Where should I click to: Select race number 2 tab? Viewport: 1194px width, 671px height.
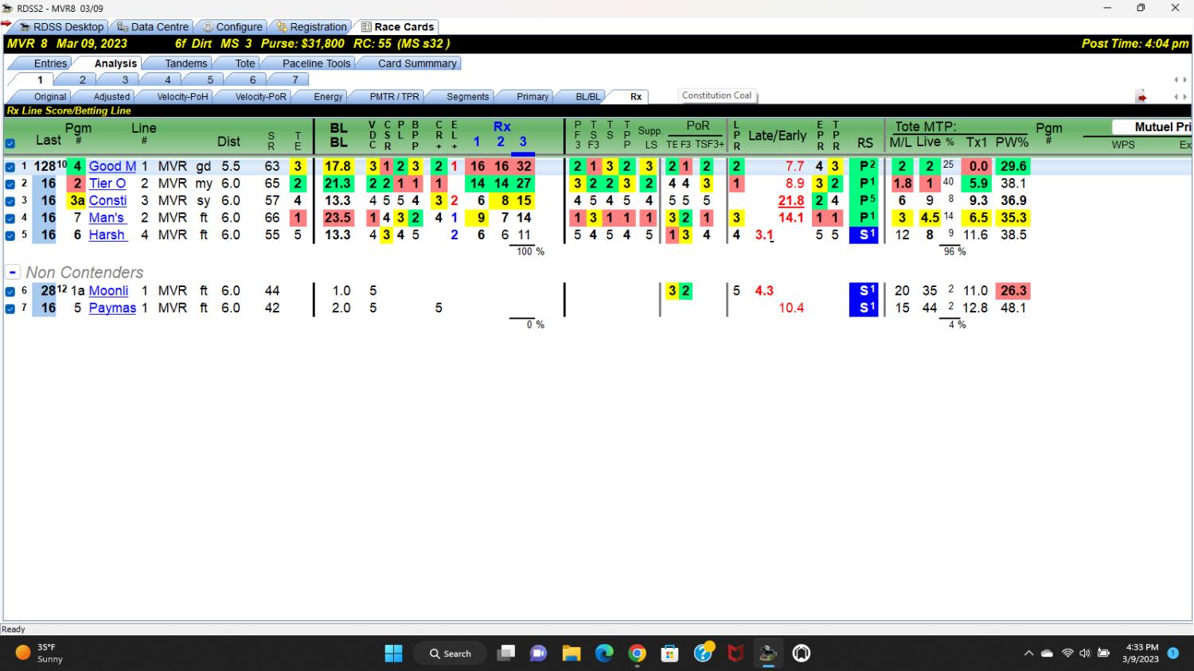click(82, 80)
